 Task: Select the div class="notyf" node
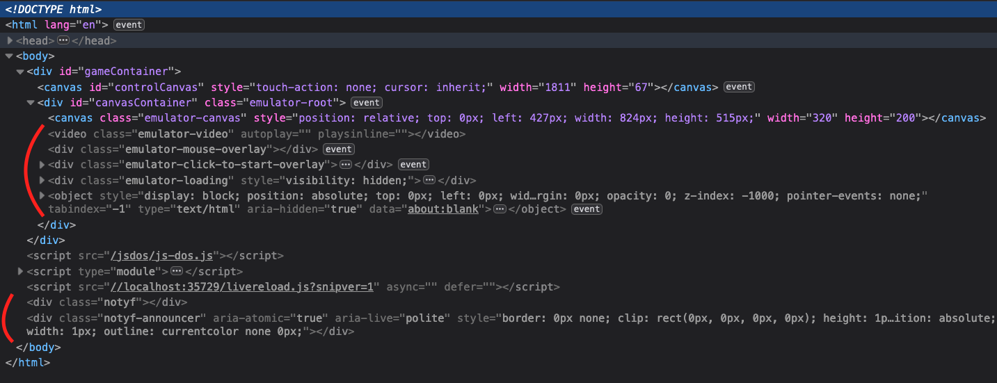[107, 302]
